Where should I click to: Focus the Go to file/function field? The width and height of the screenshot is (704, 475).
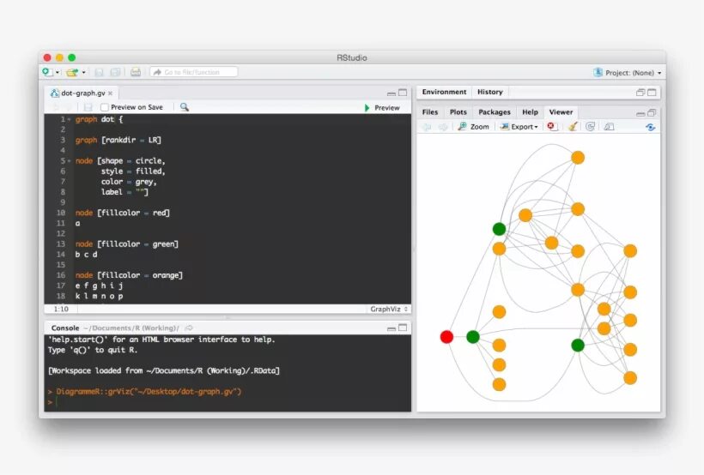click(193, 72)
